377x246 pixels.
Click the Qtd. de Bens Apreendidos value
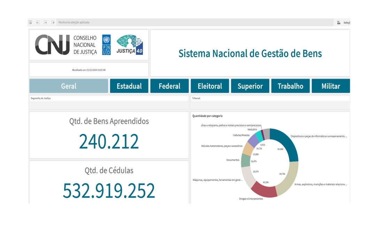click(x=109, y=141)
